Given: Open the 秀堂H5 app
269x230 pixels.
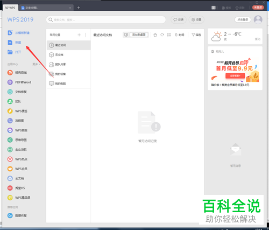Looking at the screenshot, I should [x=16, y=188].
